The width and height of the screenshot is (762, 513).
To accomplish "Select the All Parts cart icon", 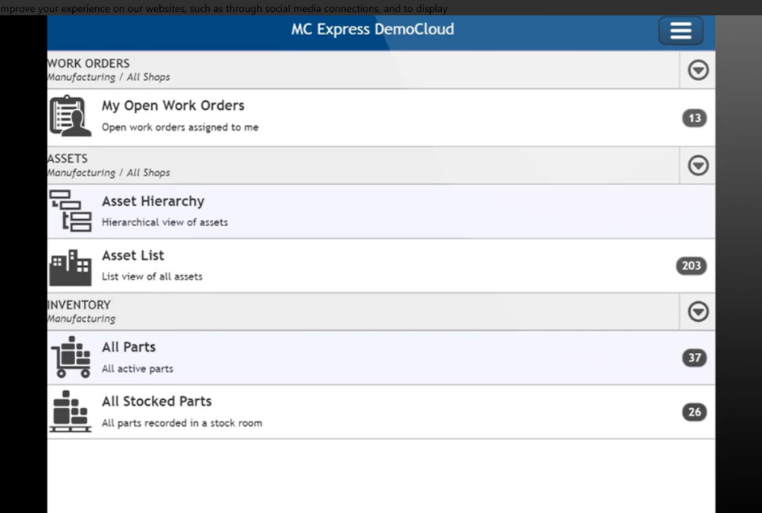I will 70,356.
